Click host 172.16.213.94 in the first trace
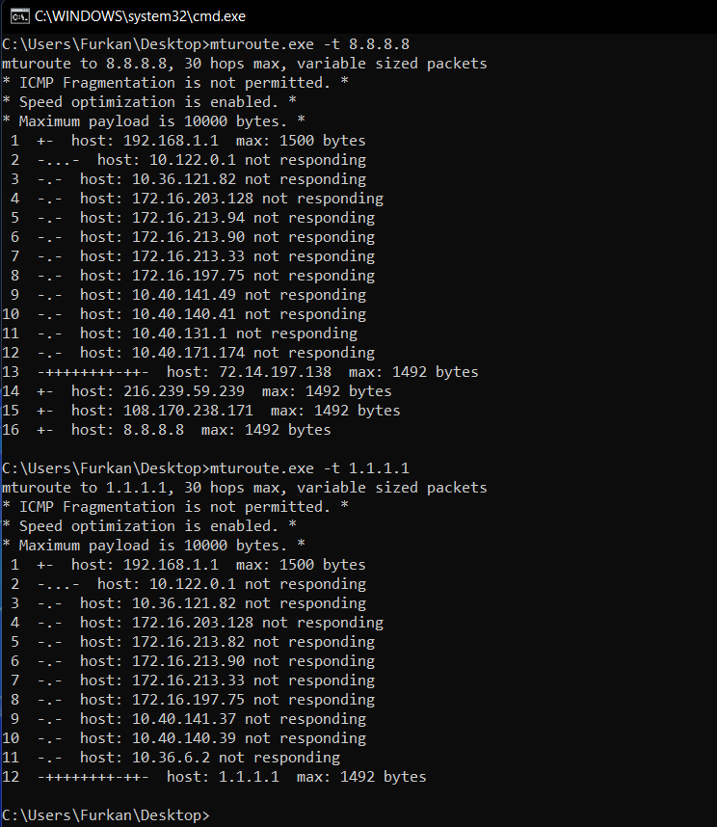This screenshot has height=827, width=717. [x=188, y=218]
